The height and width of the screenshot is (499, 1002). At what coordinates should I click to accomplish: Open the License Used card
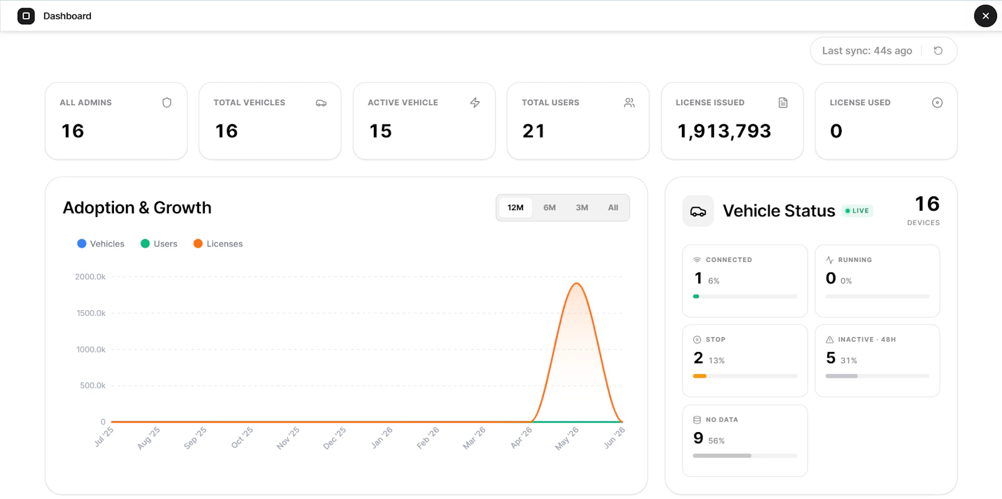click(886, 121)
